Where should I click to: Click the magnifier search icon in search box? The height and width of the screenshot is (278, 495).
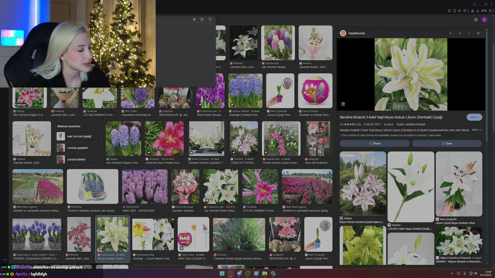[210, 19]
